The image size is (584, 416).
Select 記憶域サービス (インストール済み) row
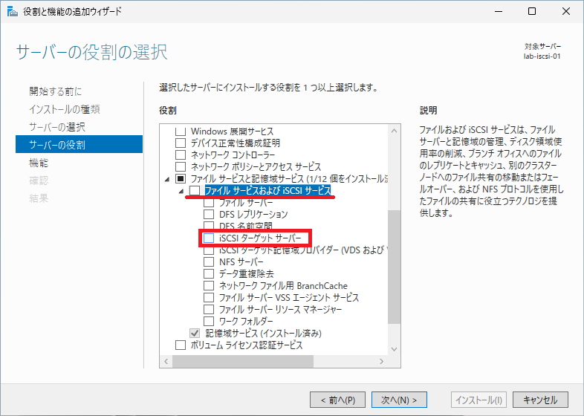click(263, 333)
